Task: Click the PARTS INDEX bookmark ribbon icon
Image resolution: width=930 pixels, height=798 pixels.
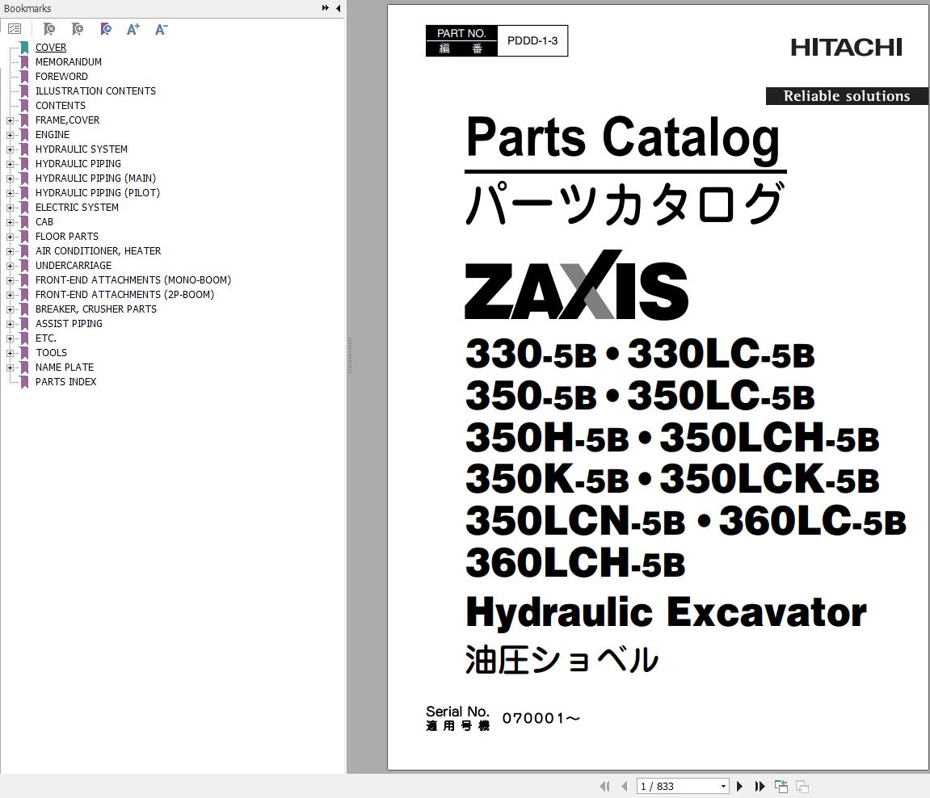Action: [x=24, y=382]
